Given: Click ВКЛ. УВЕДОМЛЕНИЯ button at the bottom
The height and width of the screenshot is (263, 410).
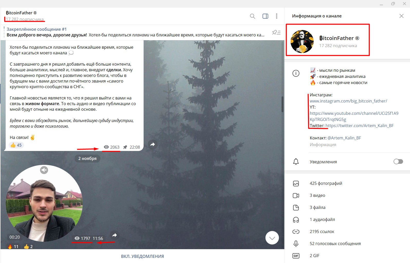Looking at the screenshot, I should point(142,256).
